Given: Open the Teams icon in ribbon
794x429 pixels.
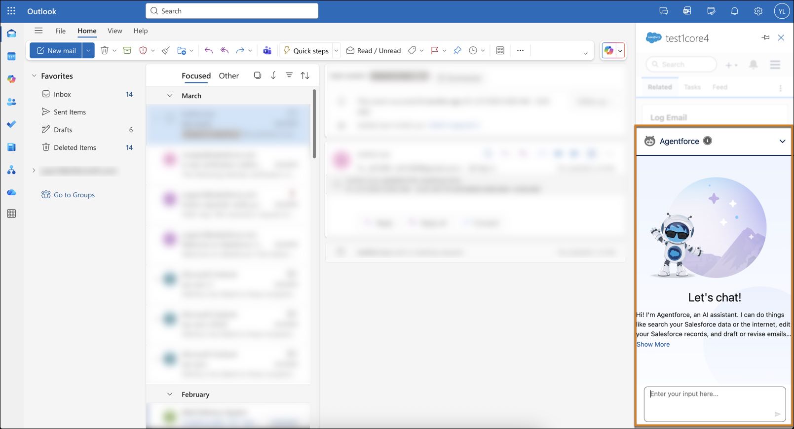Looking at the screenshot, I should click(x=267, y=50).
